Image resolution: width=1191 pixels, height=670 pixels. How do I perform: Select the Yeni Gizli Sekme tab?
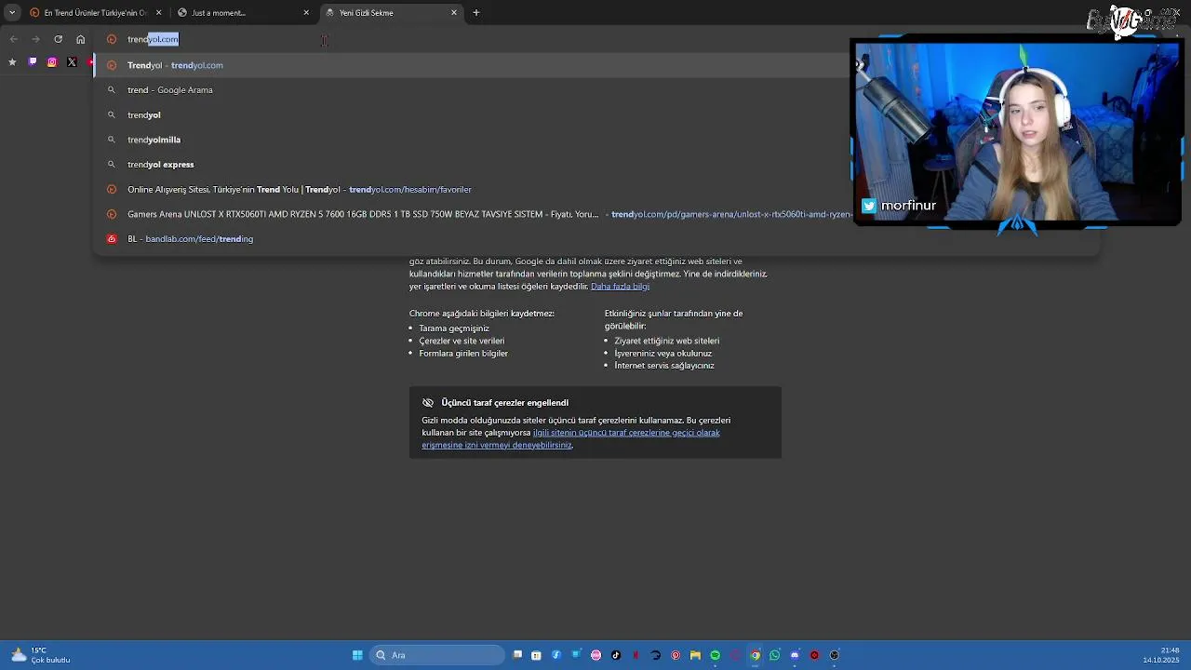392,13
